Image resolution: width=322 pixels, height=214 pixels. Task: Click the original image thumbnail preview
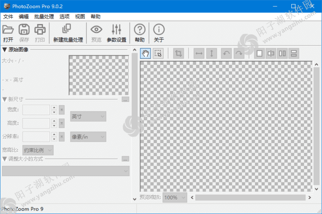point(99,75)
